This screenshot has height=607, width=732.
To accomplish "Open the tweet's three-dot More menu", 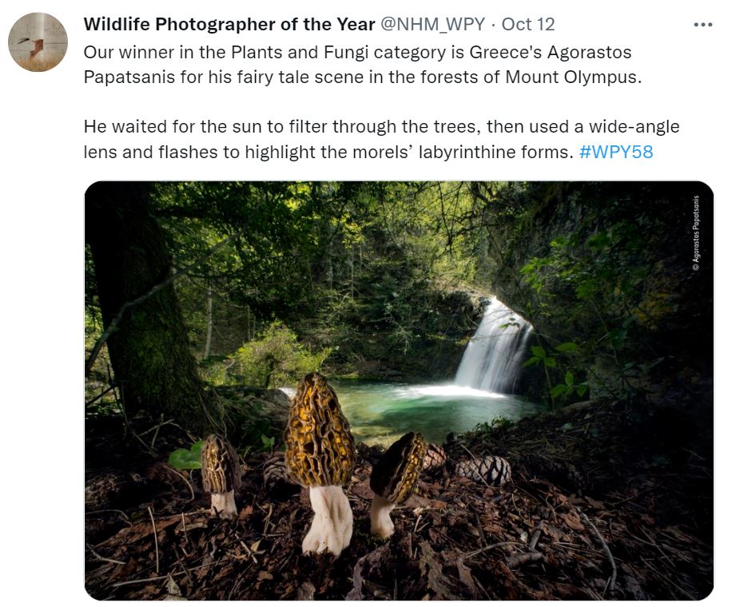I will 702,25.
